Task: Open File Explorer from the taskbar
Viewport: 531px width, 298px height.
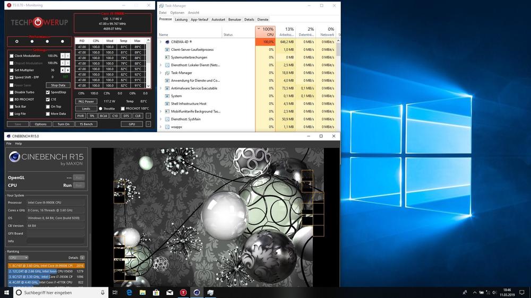Action: click(x=142, y=292)
